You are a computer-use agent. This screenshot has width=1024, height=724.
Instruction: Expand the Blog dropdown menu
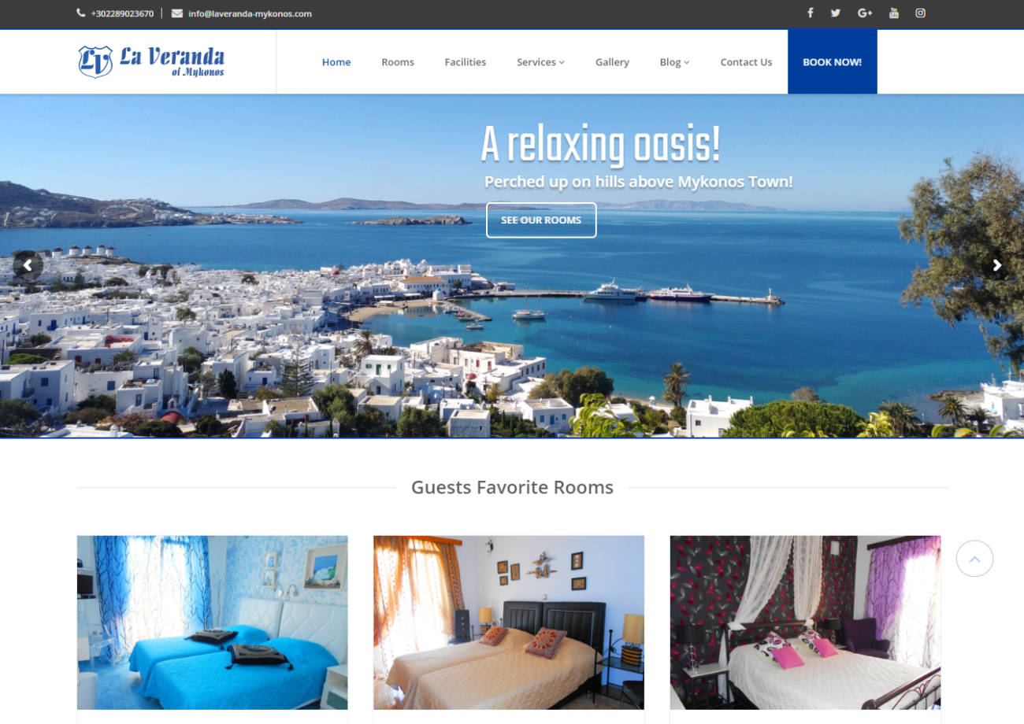coord(674,62)
